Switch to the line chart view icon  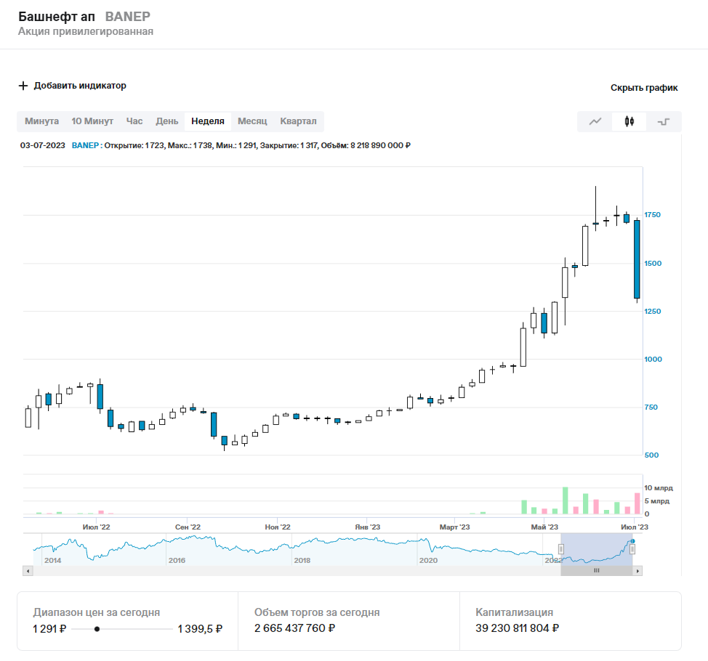click(x=595, y=121)
